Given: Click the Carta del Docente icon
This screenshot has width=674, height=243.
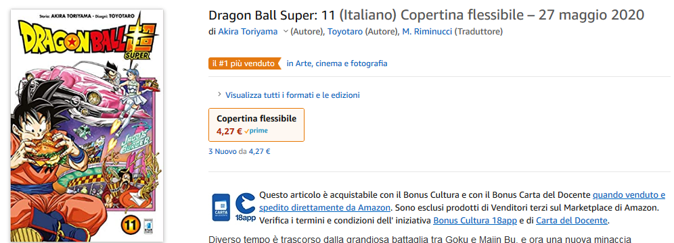Looking at the screenshot, I should (221, 207).
